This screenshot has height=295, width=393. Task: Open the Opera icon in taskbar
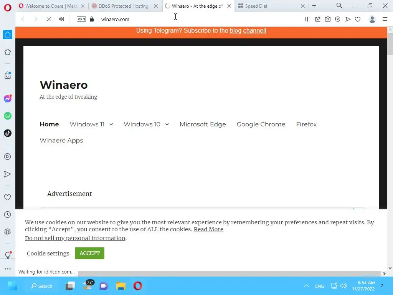click(x=138, y=286)
